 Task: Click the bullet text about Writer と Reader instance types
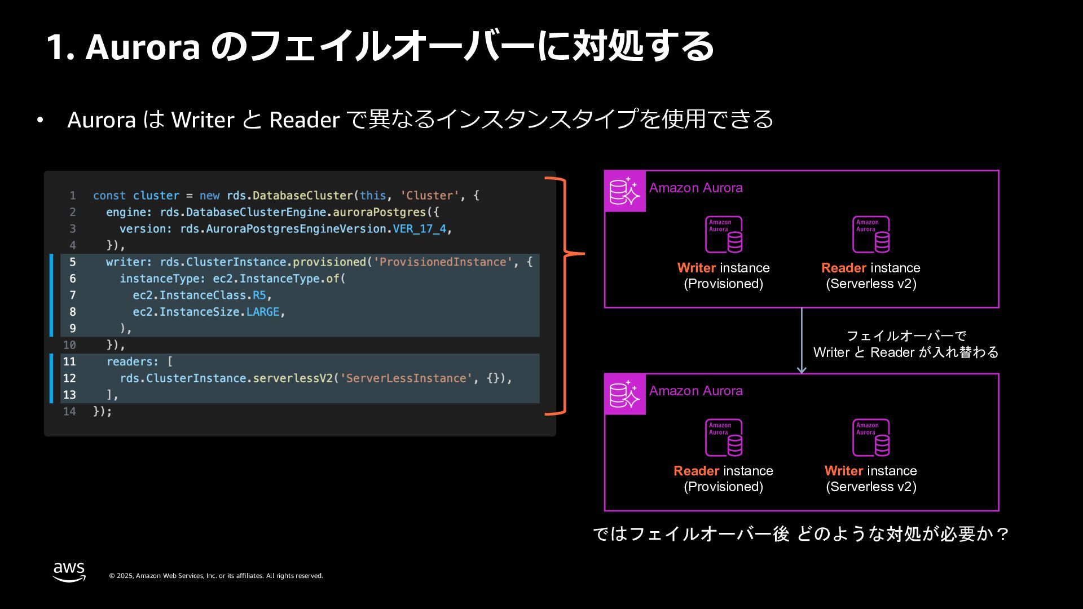(420, 120)
